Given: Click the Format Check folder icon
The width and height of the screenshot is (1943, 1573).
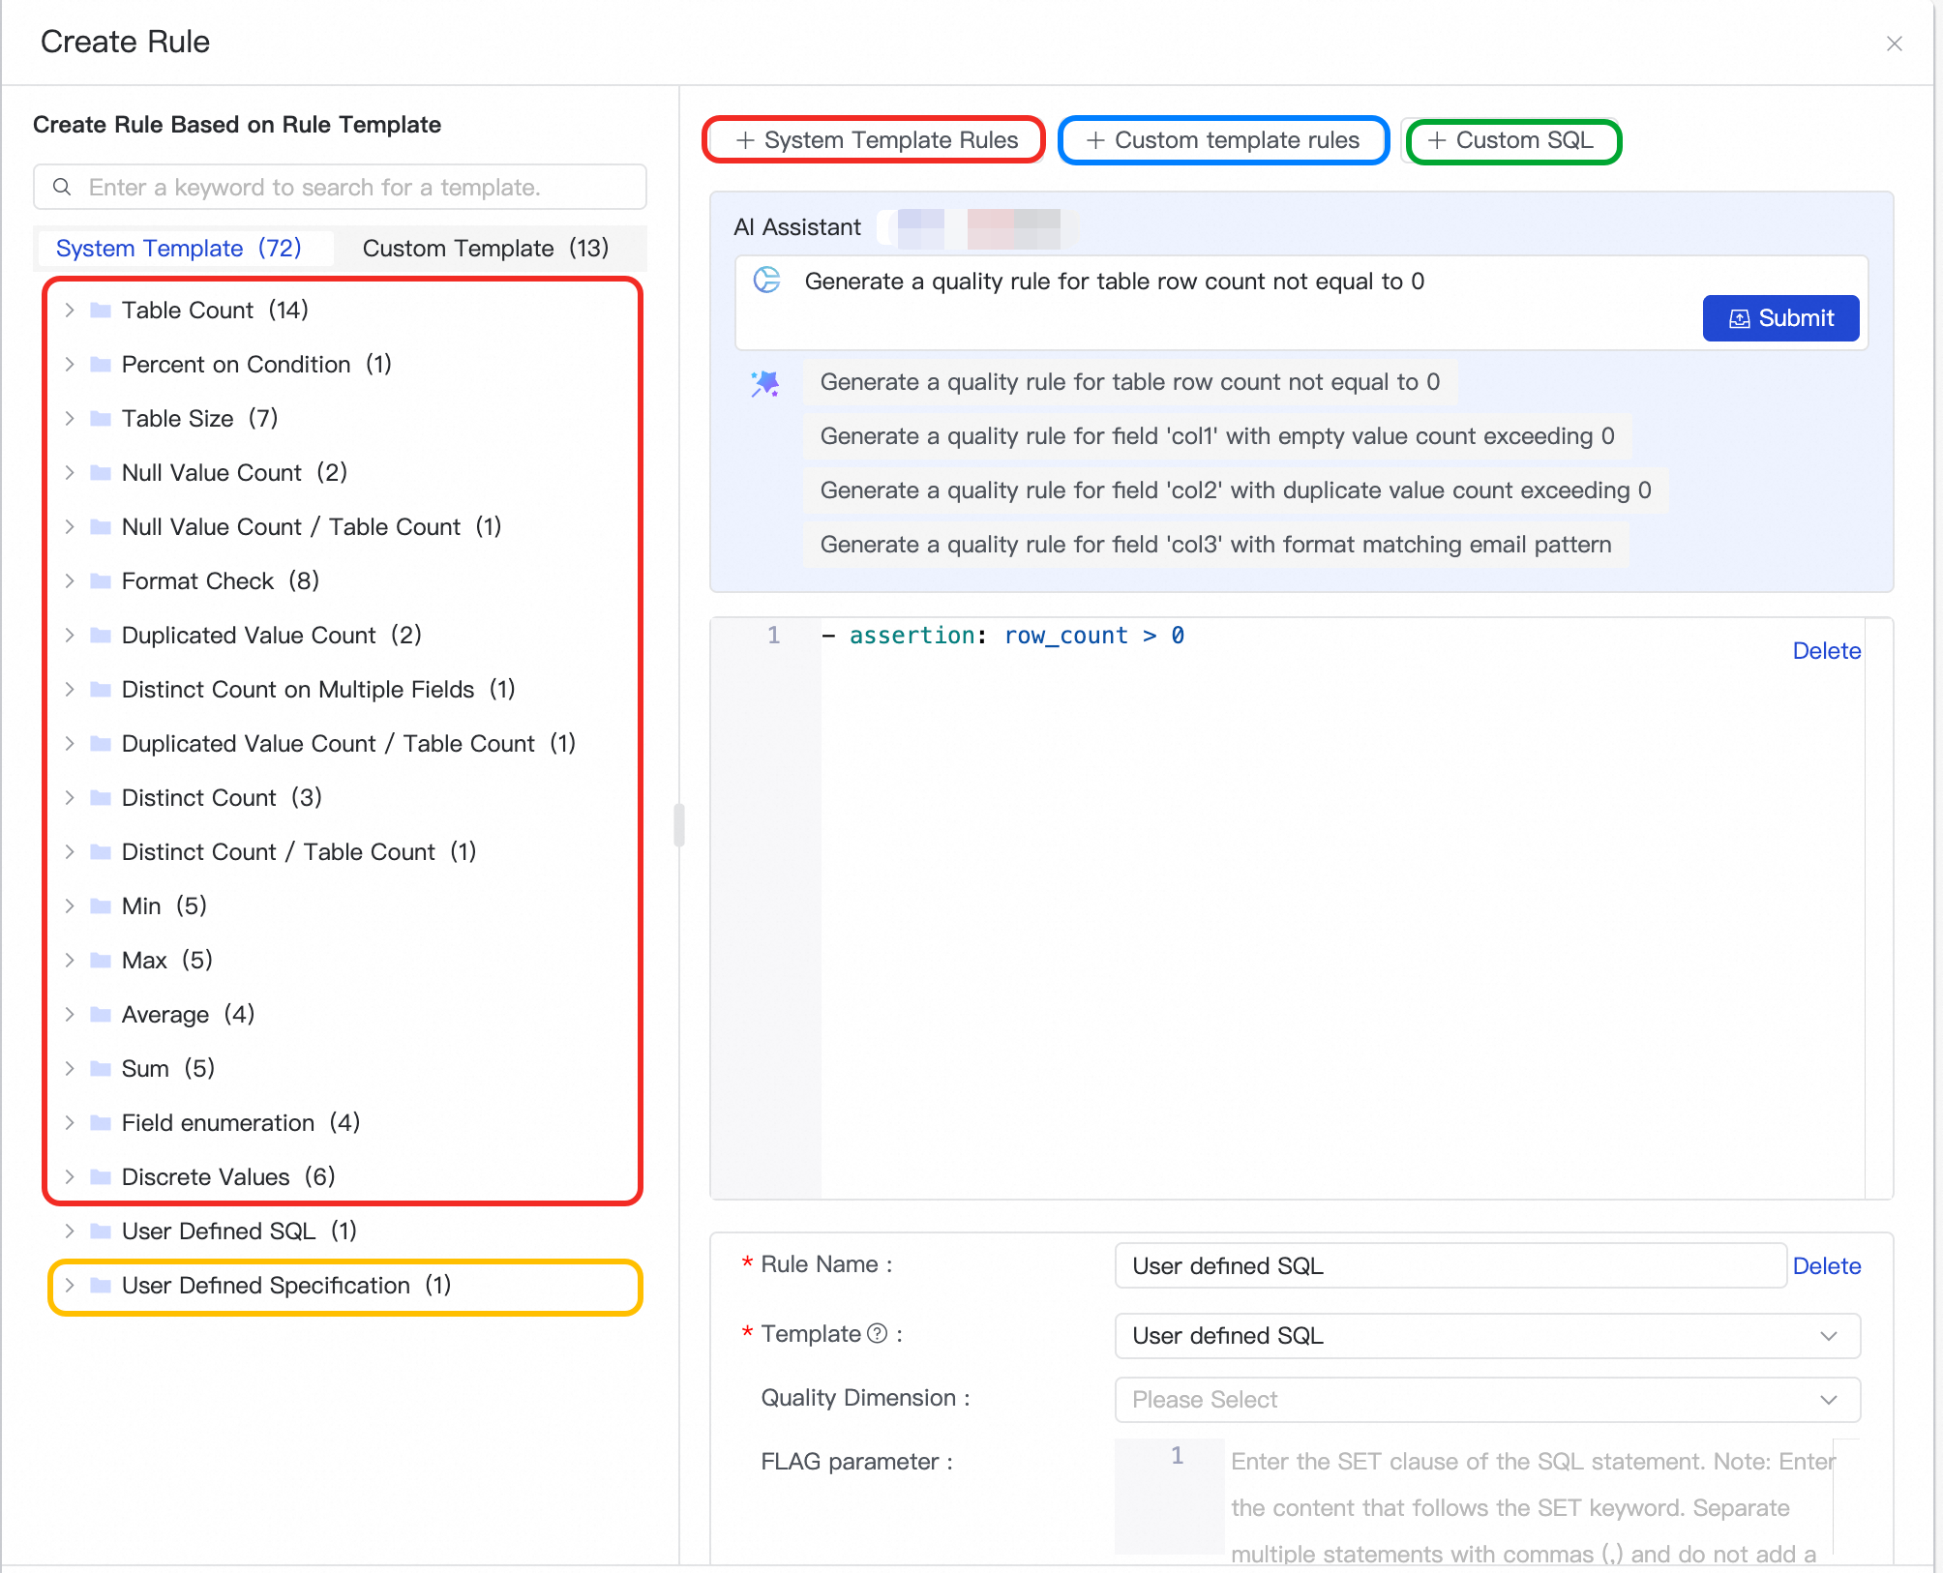Looking at the screenshot, I should [x=101, y=581].
